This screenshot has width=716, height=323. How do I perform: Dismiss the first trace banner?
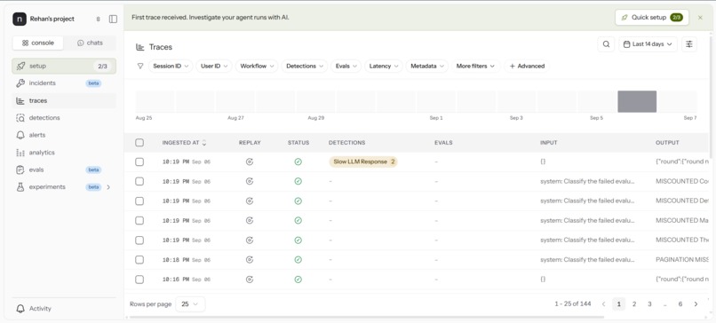tap(700, 18)
